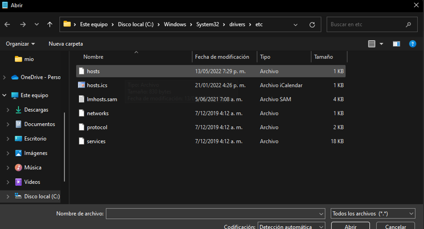Collapse the Este equipo tree node
Viewport: 424px width, 229px height.
click(x=4, y=95)
